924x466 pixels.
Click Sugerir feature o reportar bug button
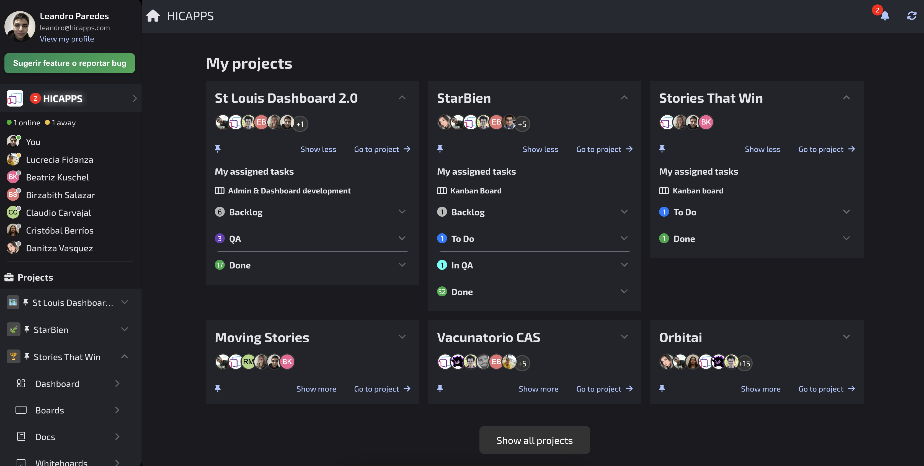click(x=69, y=63)
